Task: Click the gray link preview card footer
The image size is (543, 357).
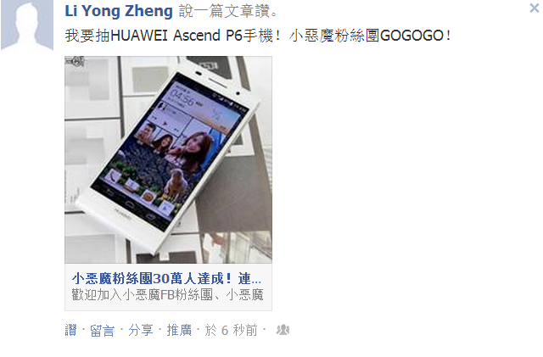Action: [168, 287]
